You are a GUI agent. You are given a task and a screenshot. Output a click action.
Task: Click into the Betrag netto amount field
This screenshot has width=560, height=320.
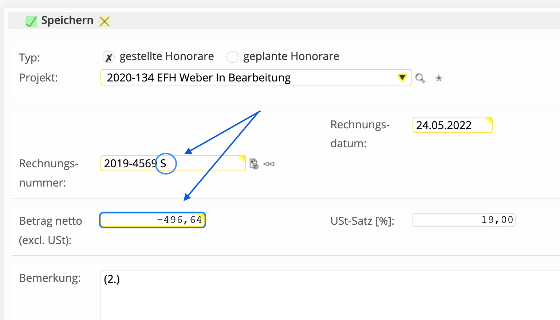pyautogui.click(x=152, y=220)
